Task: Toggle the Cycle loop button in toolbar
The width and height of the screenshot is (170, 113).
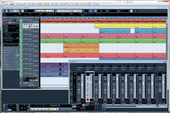Action: click(x=41, y=11)
